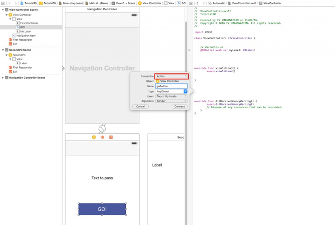Select the Text to pass label on canvas
The height and width of the screenshot is (225, 335).
[102, 178]
